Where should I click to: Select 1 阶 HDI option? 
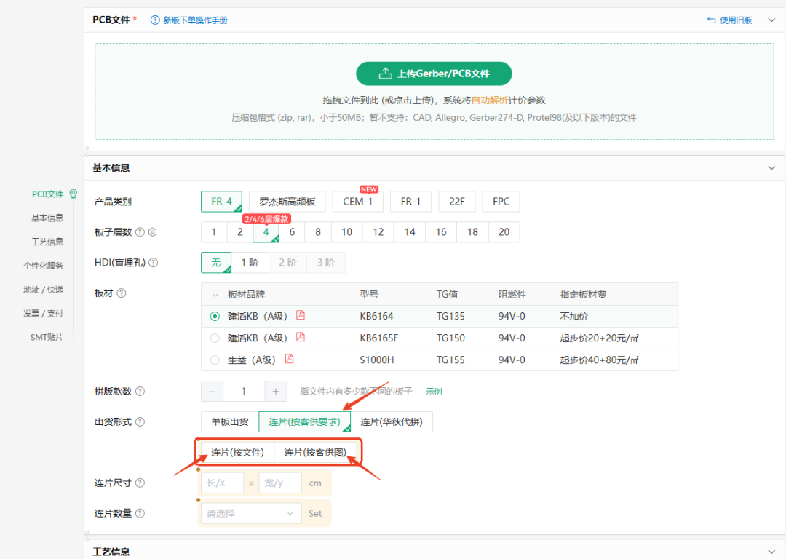click(x=250, y=263)
